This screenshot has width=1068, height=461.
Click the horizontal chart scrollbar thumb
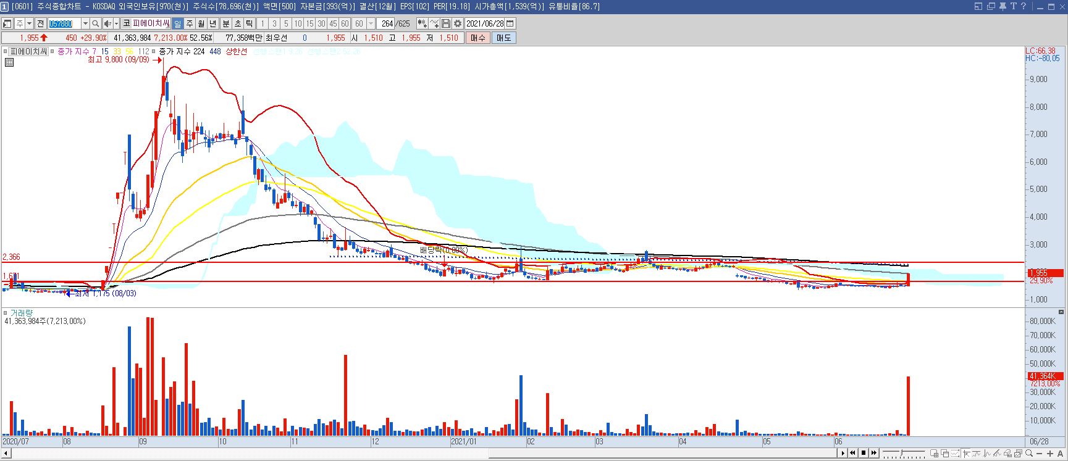[x=663, y=452]
